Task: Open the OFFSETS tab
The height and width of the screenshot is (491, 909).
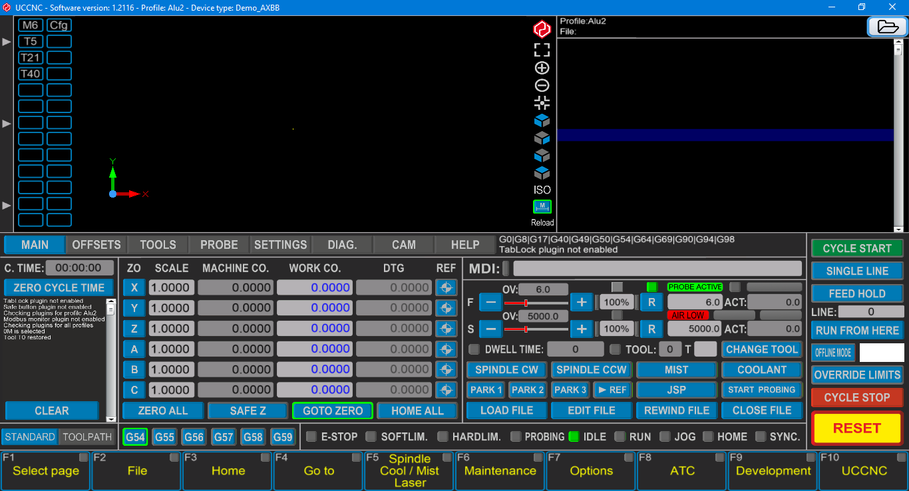Action: click(x=96, y=245)
